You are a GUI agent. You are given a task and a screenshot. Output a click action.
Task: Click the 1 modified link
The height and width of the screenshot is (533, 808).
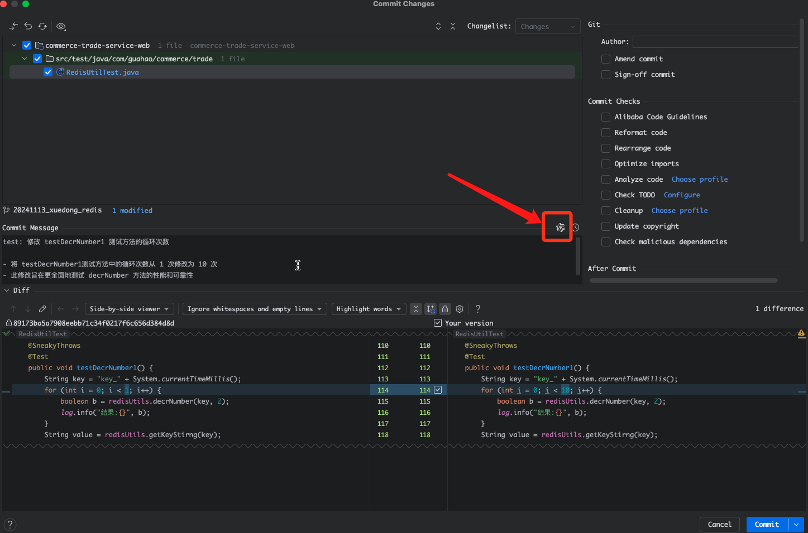coord(132,211)
